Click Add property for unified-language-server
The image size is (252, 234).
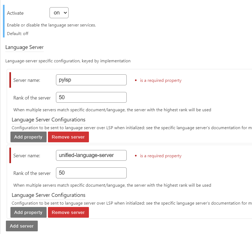(28, 212)
